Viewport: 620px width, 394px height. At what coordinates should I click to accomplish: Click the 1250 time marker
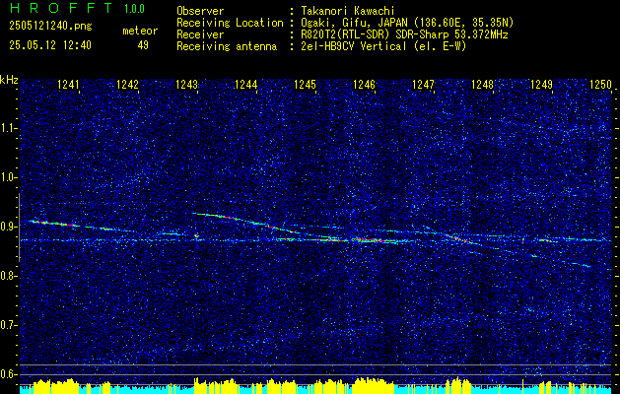[x=600, y=84]
